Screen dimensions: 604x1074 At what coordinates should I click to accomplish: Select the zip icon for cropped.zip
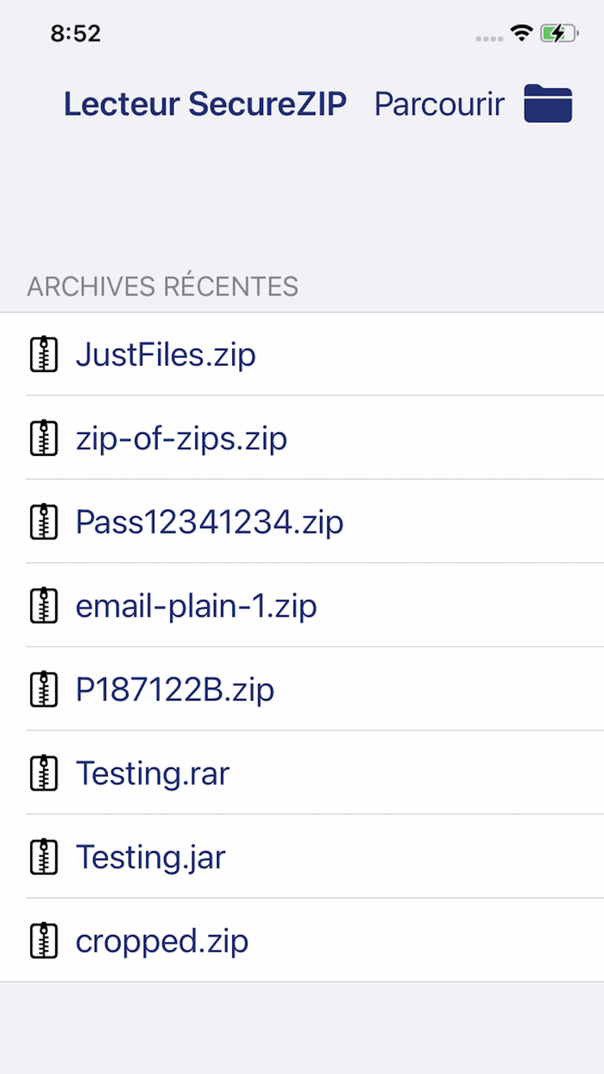[42, 940]
